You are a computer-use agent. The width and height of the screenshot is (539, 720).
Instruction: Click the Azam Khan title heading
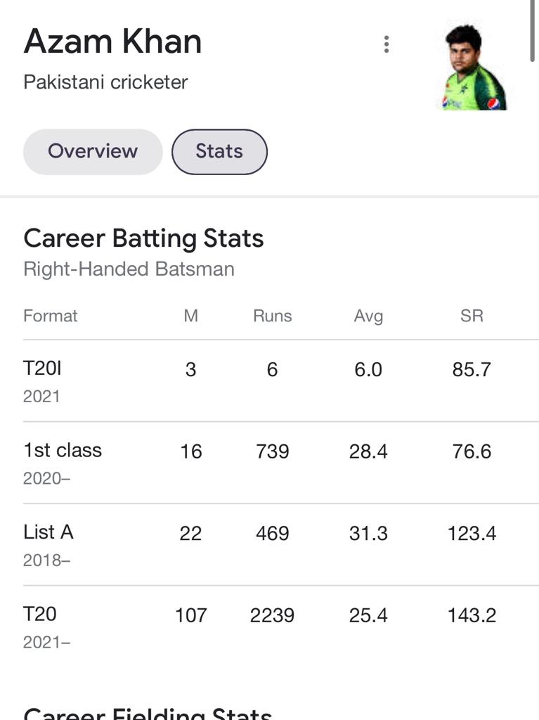click(x=112, y=41)
